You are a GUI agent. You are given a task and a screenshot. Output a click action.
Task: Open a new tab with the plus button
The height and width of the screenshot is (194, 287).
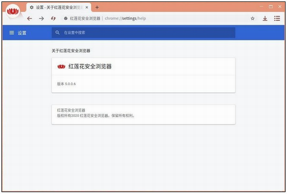tap(97, 7)
